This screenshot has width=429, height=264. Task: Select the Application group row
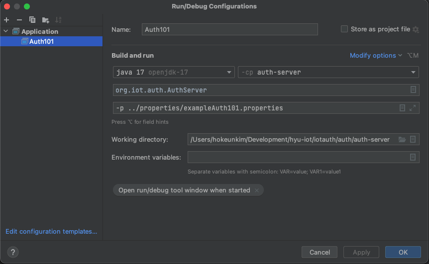pyautogui.click(x=51, y=31)
